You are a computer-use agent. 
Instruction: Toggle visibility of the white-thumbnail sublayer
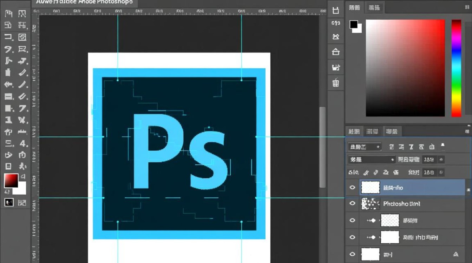352,237
